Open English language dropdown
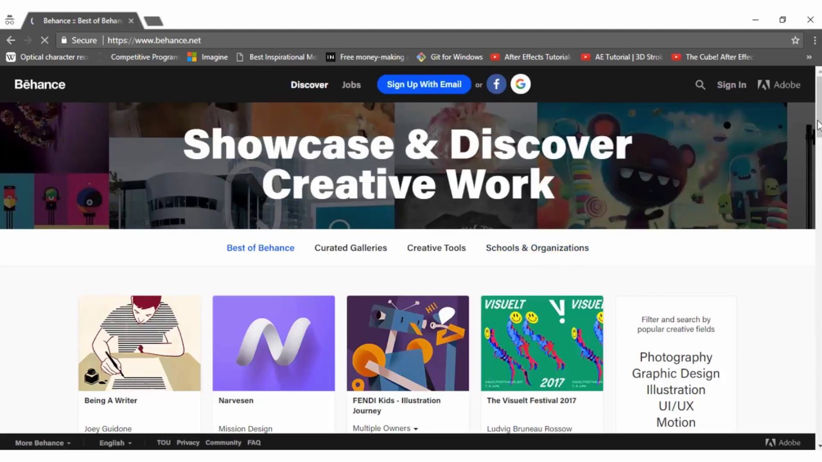This screenshot has height=462, width=822. 116,443
